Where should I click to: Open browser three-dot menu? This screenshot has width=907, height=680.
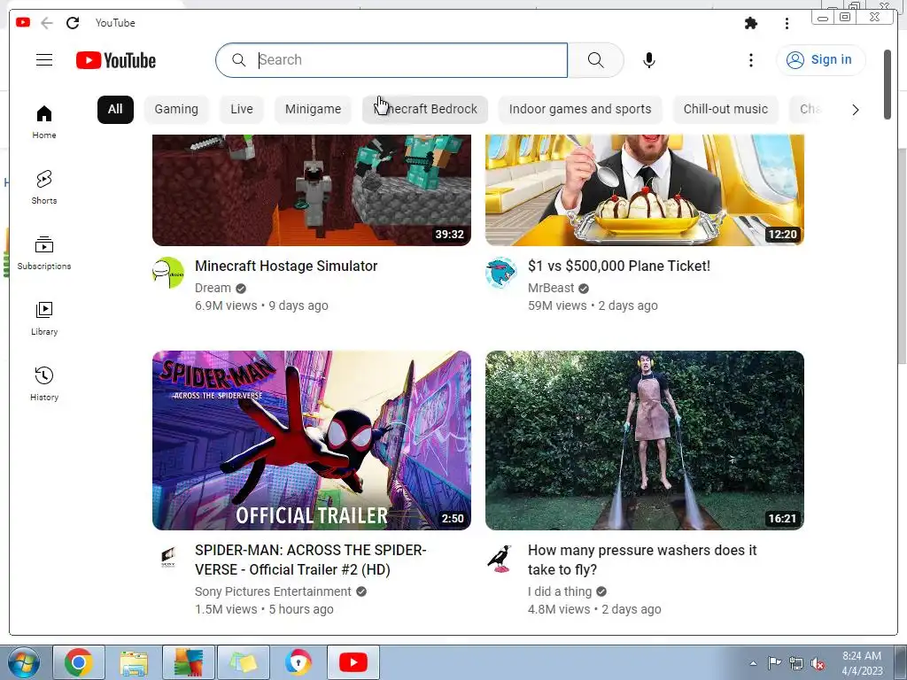point(787,23)
